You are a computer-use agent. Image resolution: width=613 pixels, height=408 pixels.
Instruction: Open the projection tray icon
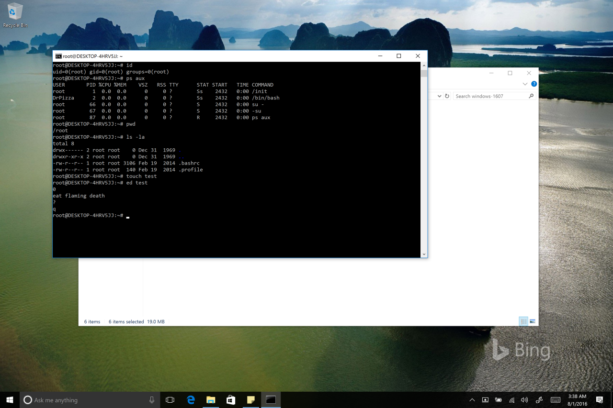[x=485, y=400]
